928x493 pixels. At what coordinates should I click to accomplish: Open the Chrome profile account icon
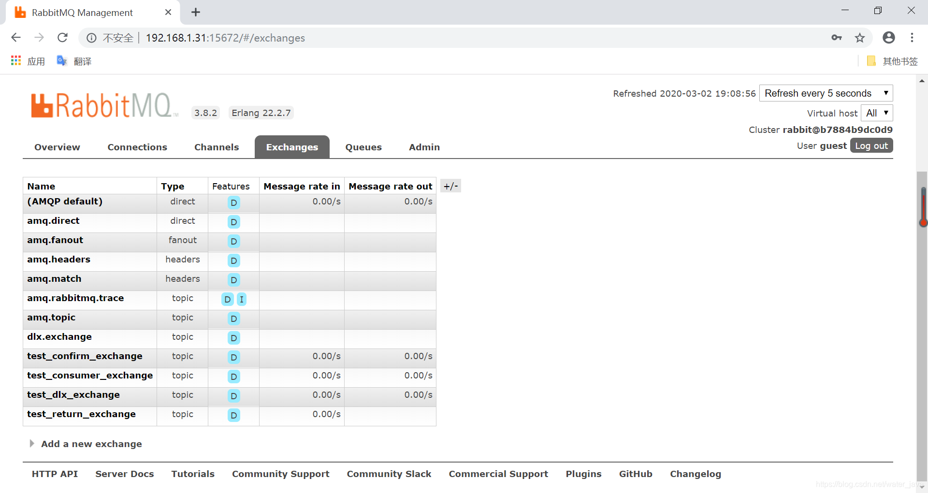(889, 38)
